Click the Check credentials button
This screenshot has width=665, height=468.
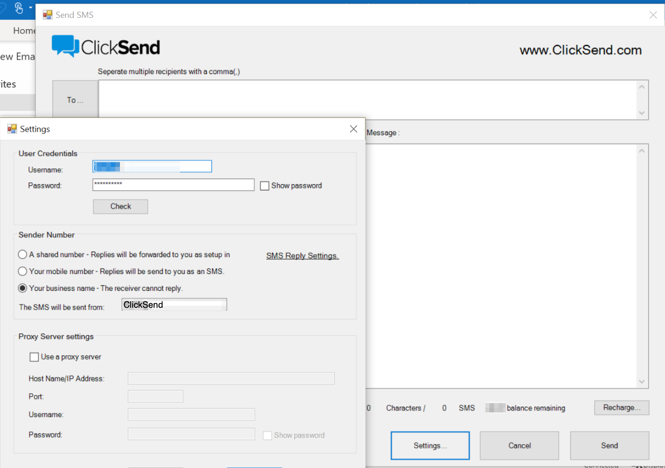click(120, 206)
